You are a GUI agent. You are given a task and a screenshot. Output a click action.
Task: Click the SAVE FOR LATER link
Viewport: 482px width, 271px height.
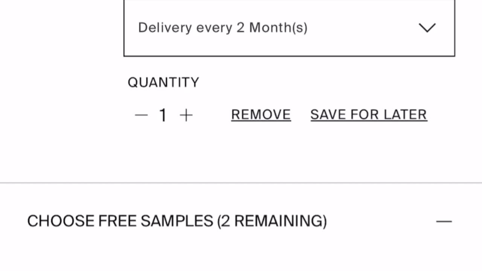pos(369,115)
